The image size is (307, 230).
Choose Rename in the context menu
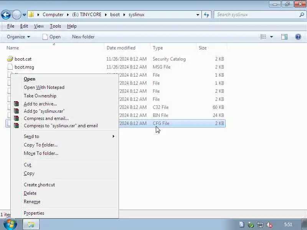[x=32, y=202]
